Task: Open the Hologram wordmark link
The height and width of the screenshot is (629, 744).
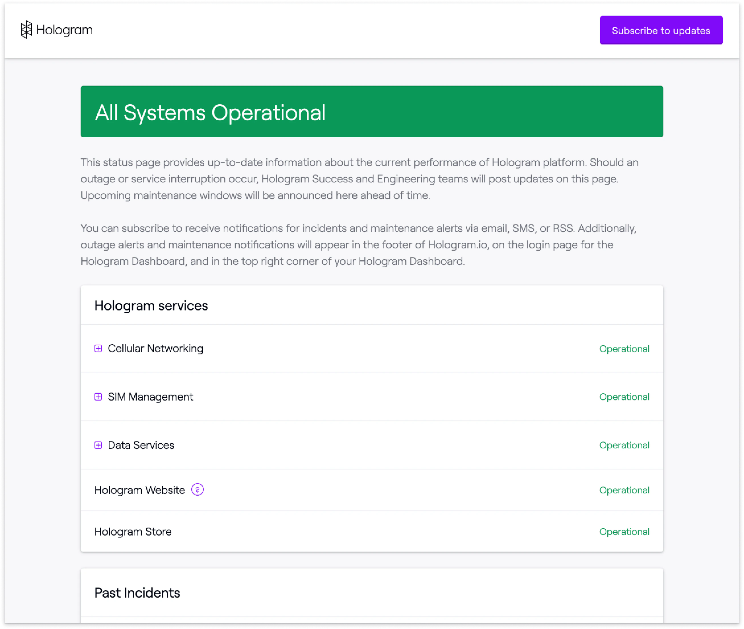Action: [x=65, y=30]
